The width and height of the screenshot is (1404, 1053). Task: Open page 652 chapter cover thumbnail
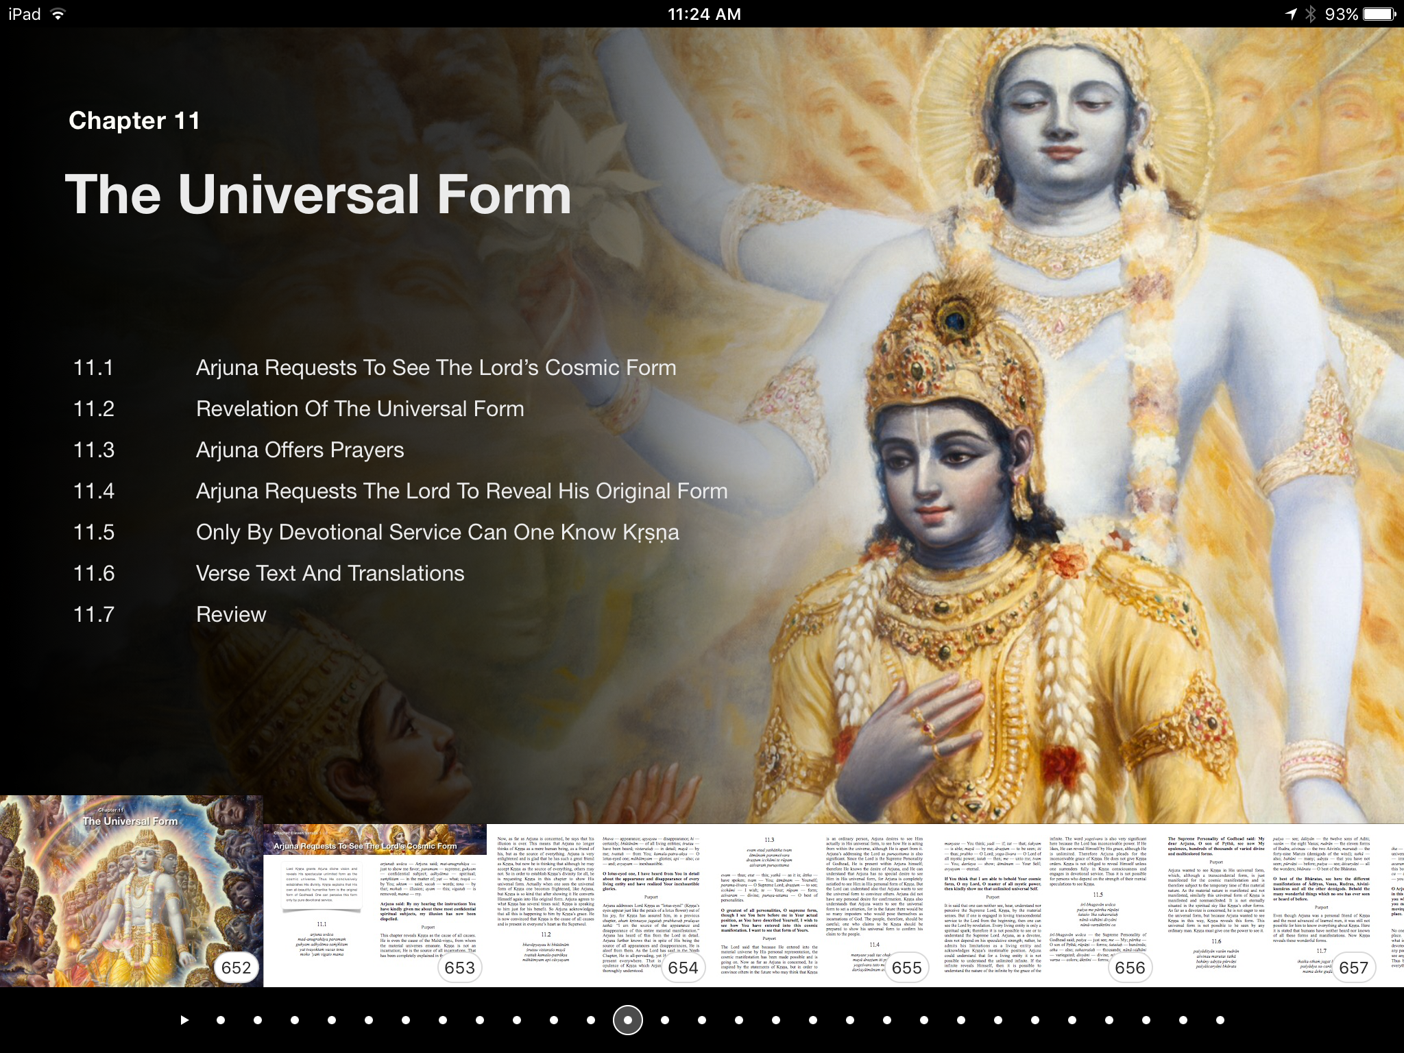(132, 891)
